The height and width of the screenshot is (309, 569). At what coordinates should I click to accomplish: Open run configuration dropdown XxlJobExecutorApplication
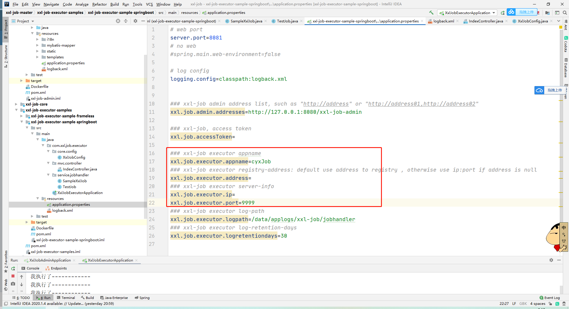tap(467, 13)
